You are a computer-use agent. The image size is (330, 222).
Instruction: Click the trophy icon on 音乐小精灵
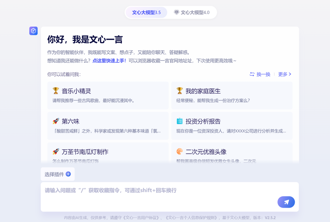pos(56,91)
